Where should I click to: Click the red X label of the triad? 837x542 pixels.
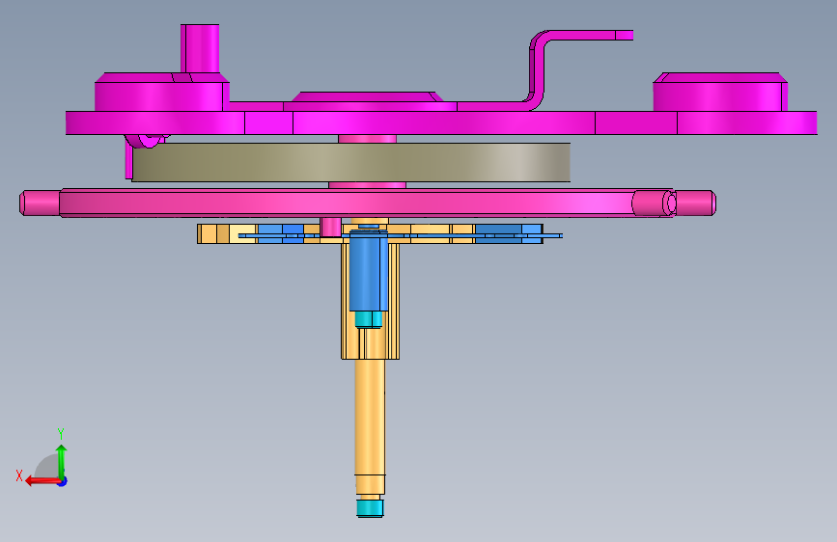(x=19, y=475)
